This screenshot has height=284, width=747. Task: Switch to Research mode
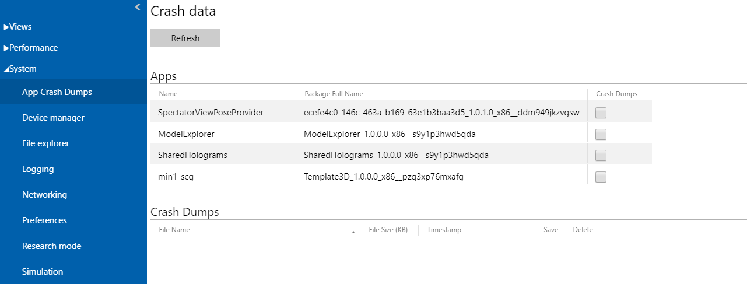tap(51, 246)
